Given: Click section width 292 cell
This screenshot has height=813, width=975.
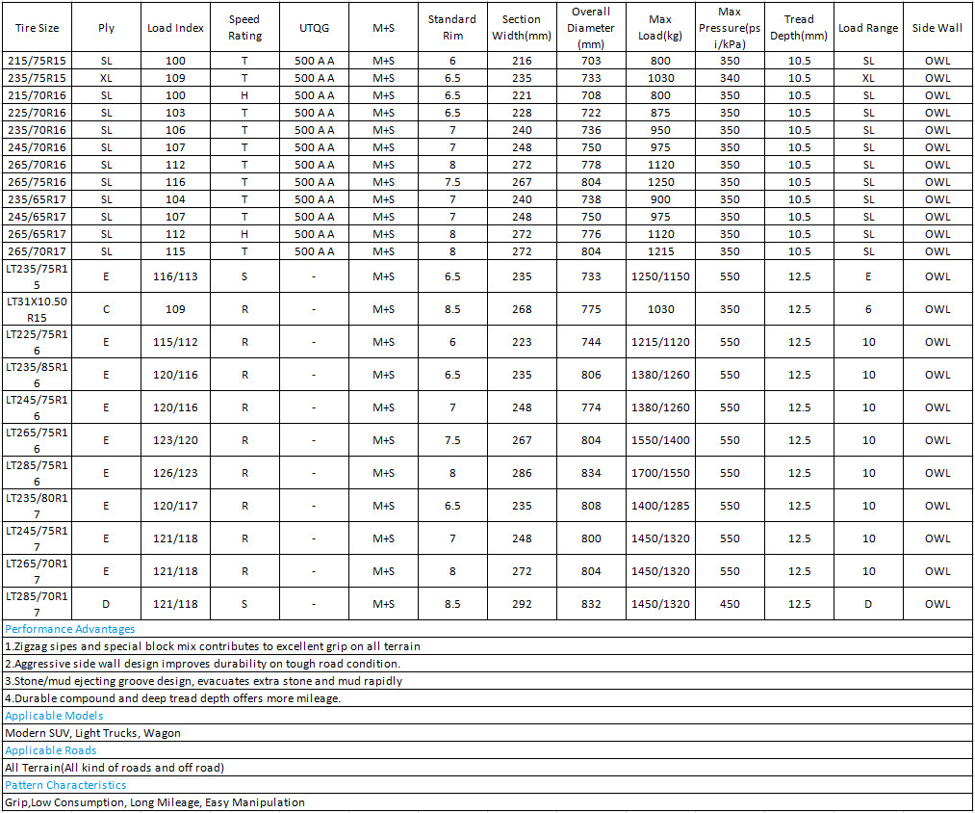Looking at the screenshot, I should [x=522, y=604].
